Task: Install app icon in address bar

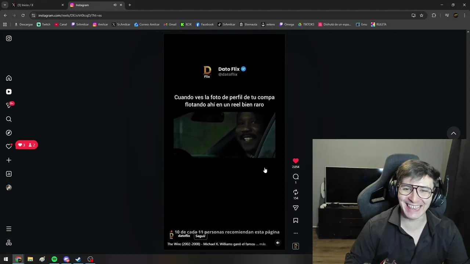Action: point(413,15)
